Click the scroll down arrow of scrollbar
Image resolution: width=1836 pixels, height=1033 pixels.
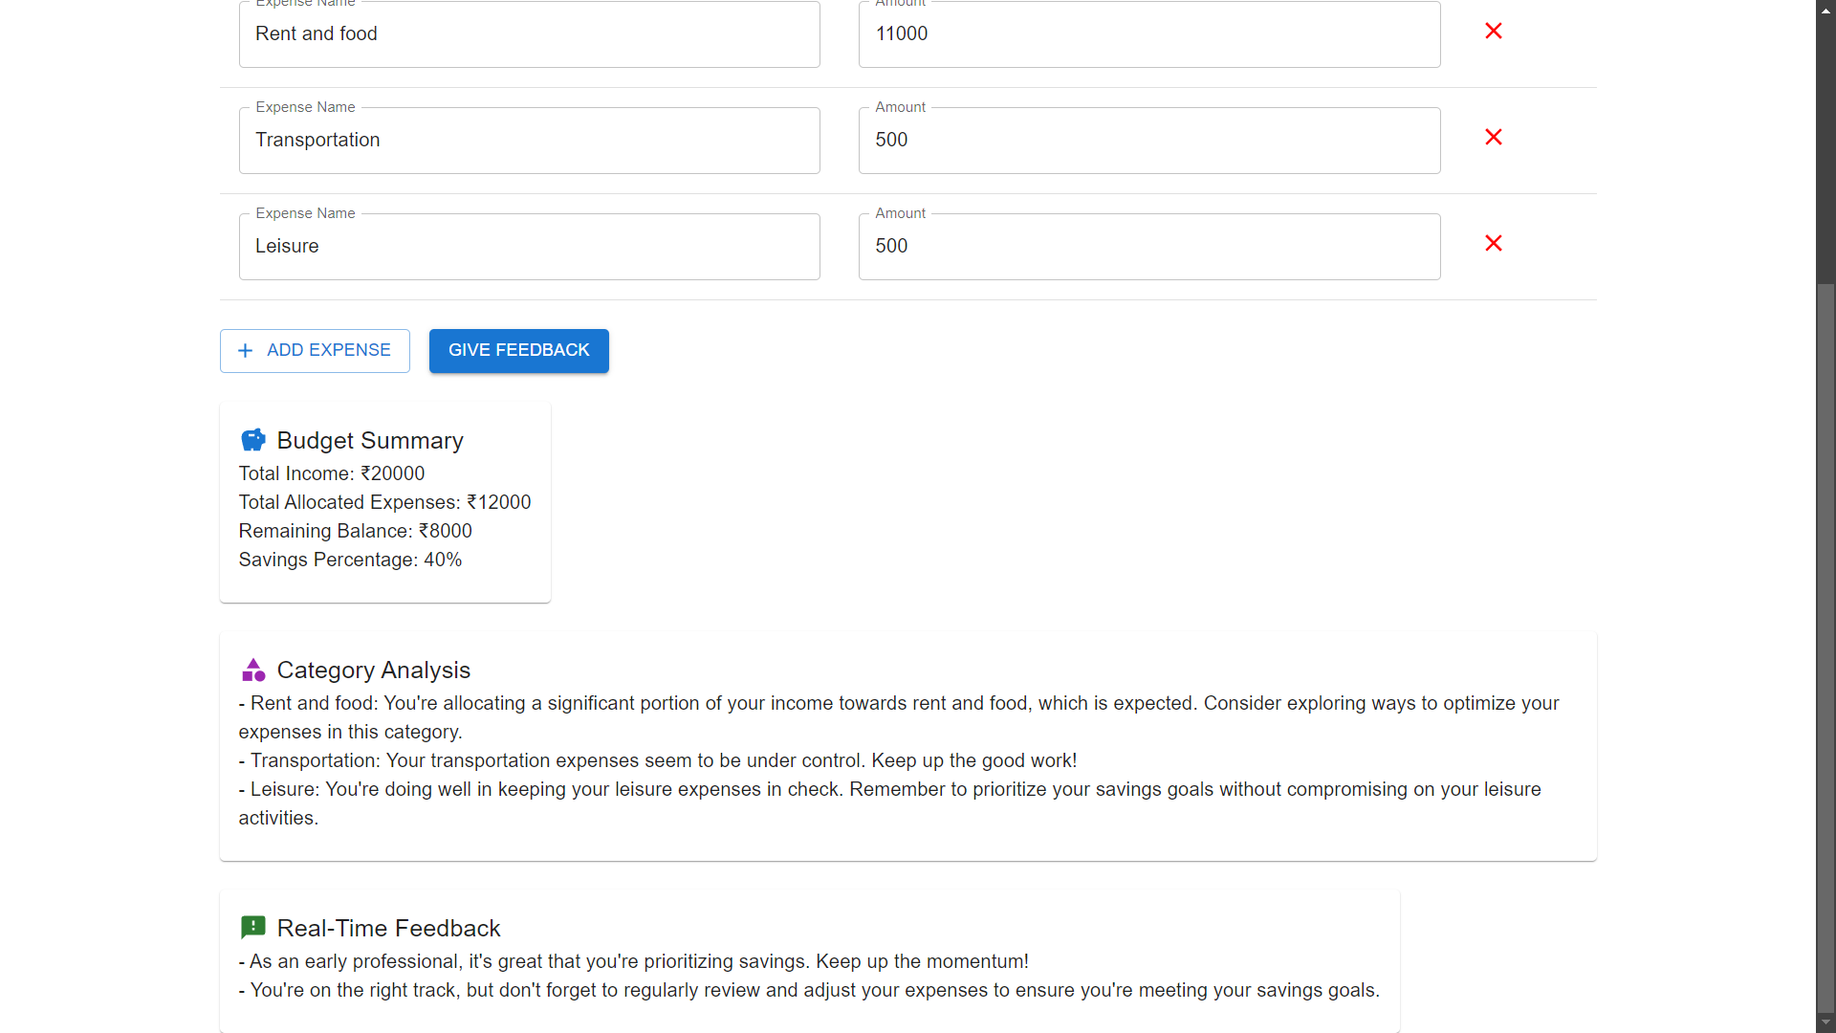point(1825,1022)
